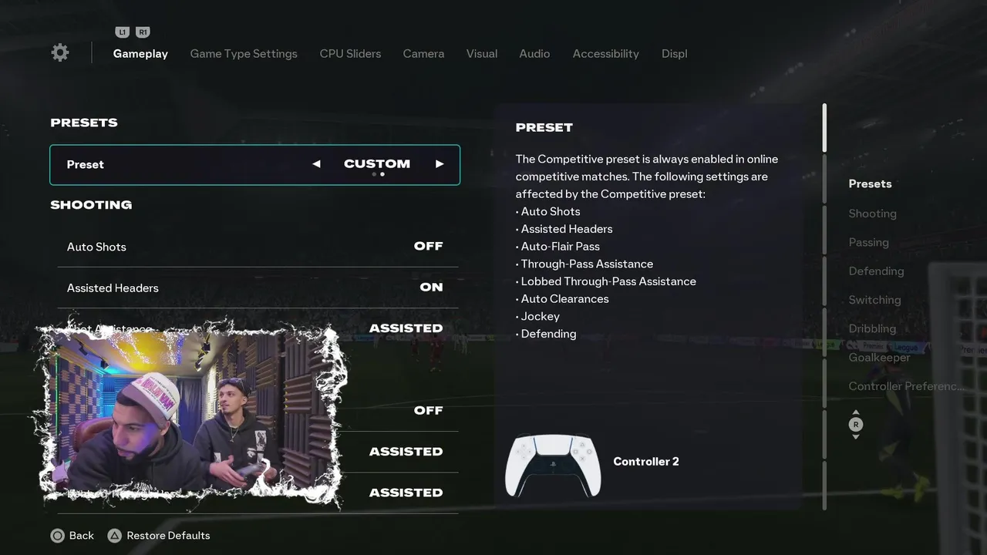Click the R1 shoulder button icon

[x=143, y=32]
